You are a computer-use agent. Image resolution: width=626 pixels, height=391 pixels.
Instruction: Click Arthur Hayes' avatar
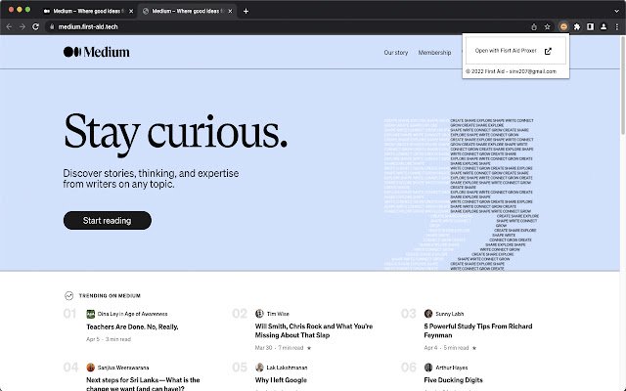click(428, 368)
